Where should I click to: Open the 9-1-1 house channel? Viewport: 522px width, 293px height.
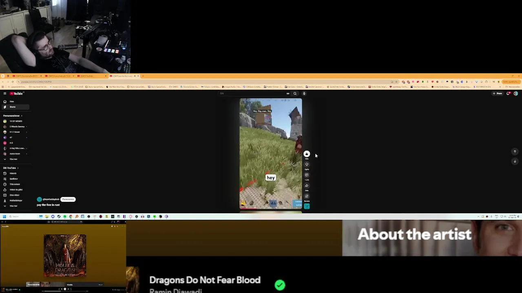point(15,132)
